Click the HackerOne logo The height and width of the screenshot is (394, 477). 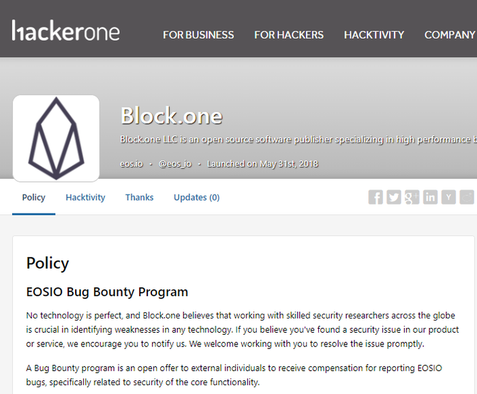pyautogui.click(x=65, y=31)
